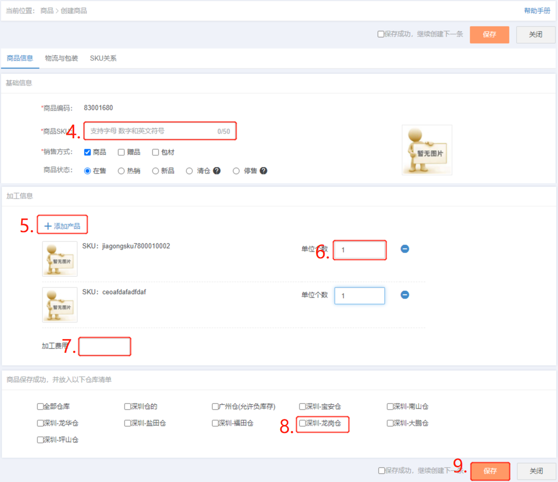Focus the 加工费用 input field
This screenshot has width=558, height=482.
coord(105,346)
